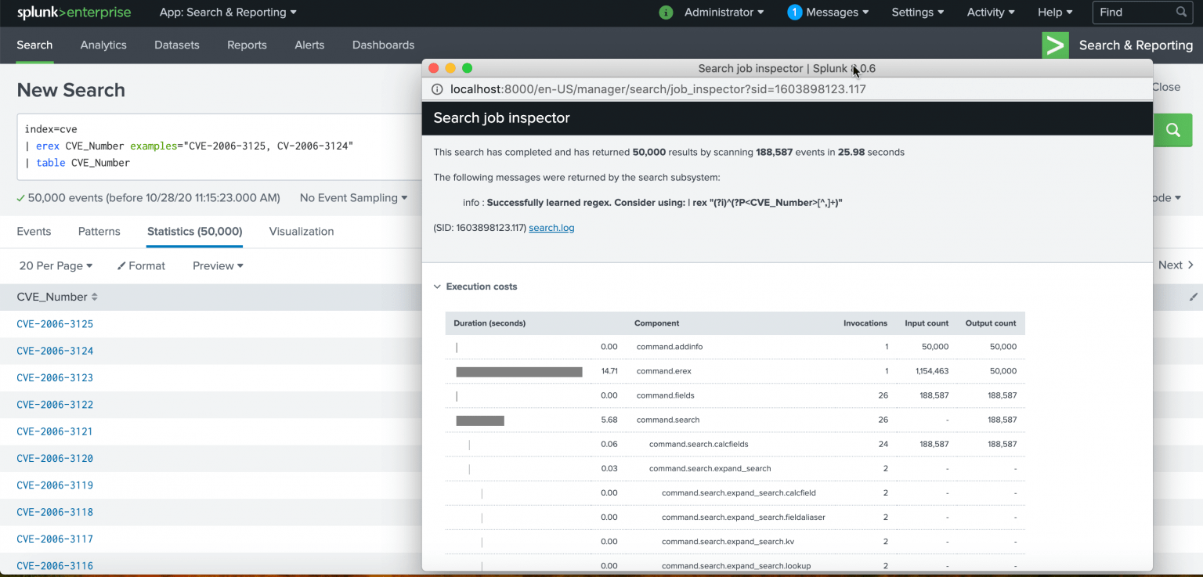Go to the Datasets nav tab
1203x577 pixels.
coord(177,45)
